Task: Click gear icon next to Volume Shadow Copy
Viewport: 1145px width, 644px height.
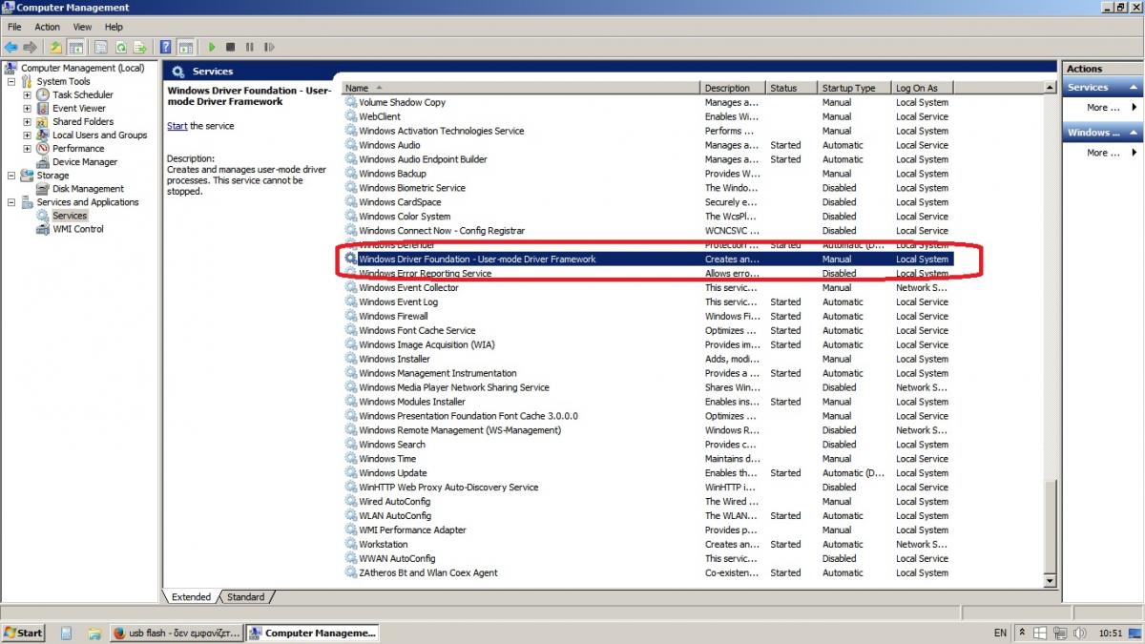Action: pyautogui.click(x=350, y=102)
